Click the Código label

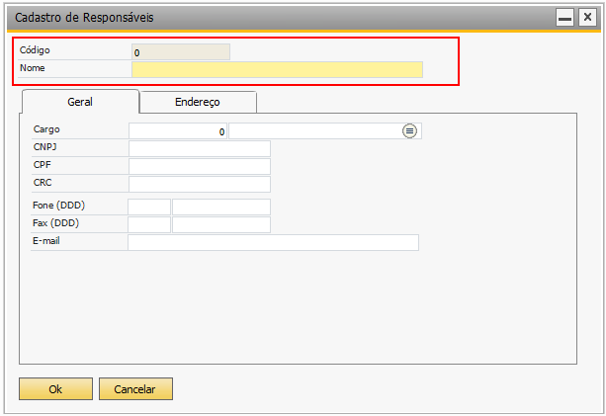tap(35, 50)
